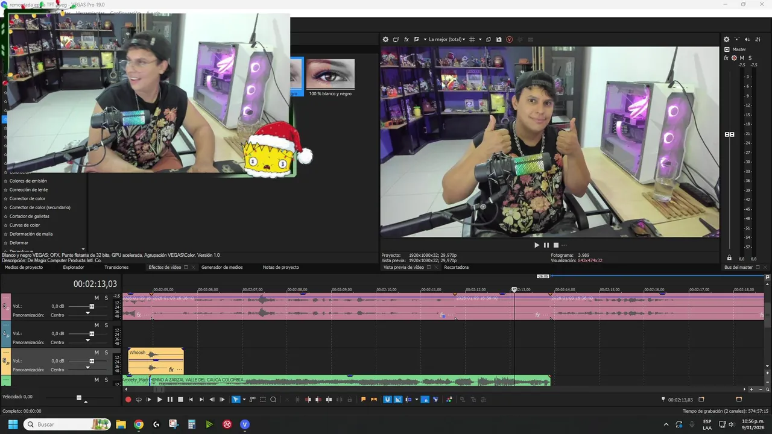
Task: Stop timeline playback in transport bar
Action: [x=180, y=400]
